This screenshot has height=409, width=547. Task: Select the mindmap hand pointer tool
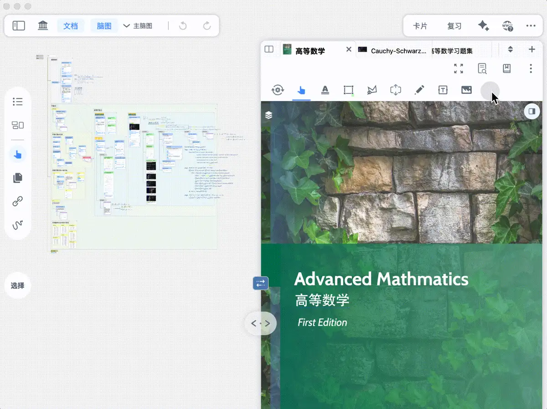click(x=18, y=154)
